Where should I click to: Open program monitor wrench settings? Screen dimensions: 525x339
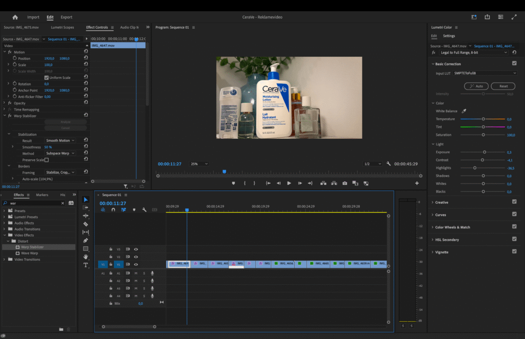(389, 164)
